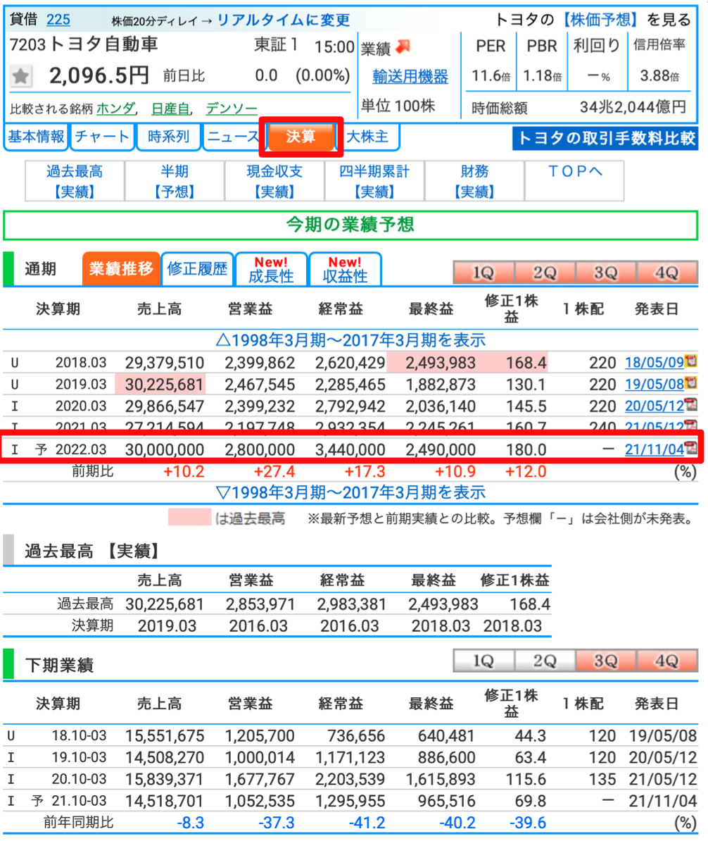
Task: Toggle 4Q button in 下期業績 section
Action: click(666, 661)
